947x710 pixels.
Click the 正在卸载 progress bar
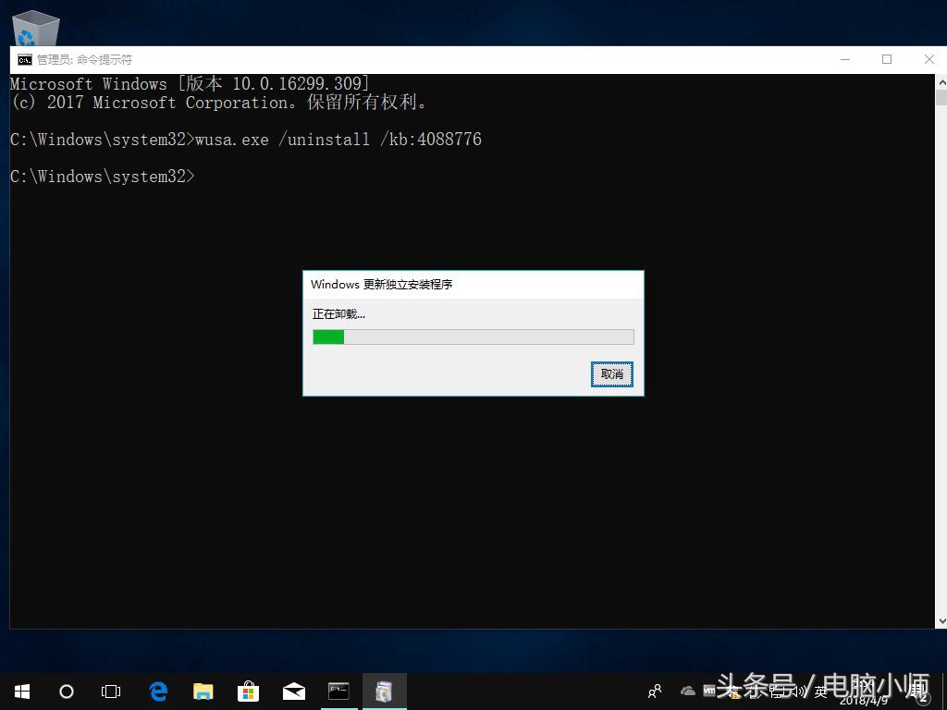pyautogui.click(x=473, y=337)
